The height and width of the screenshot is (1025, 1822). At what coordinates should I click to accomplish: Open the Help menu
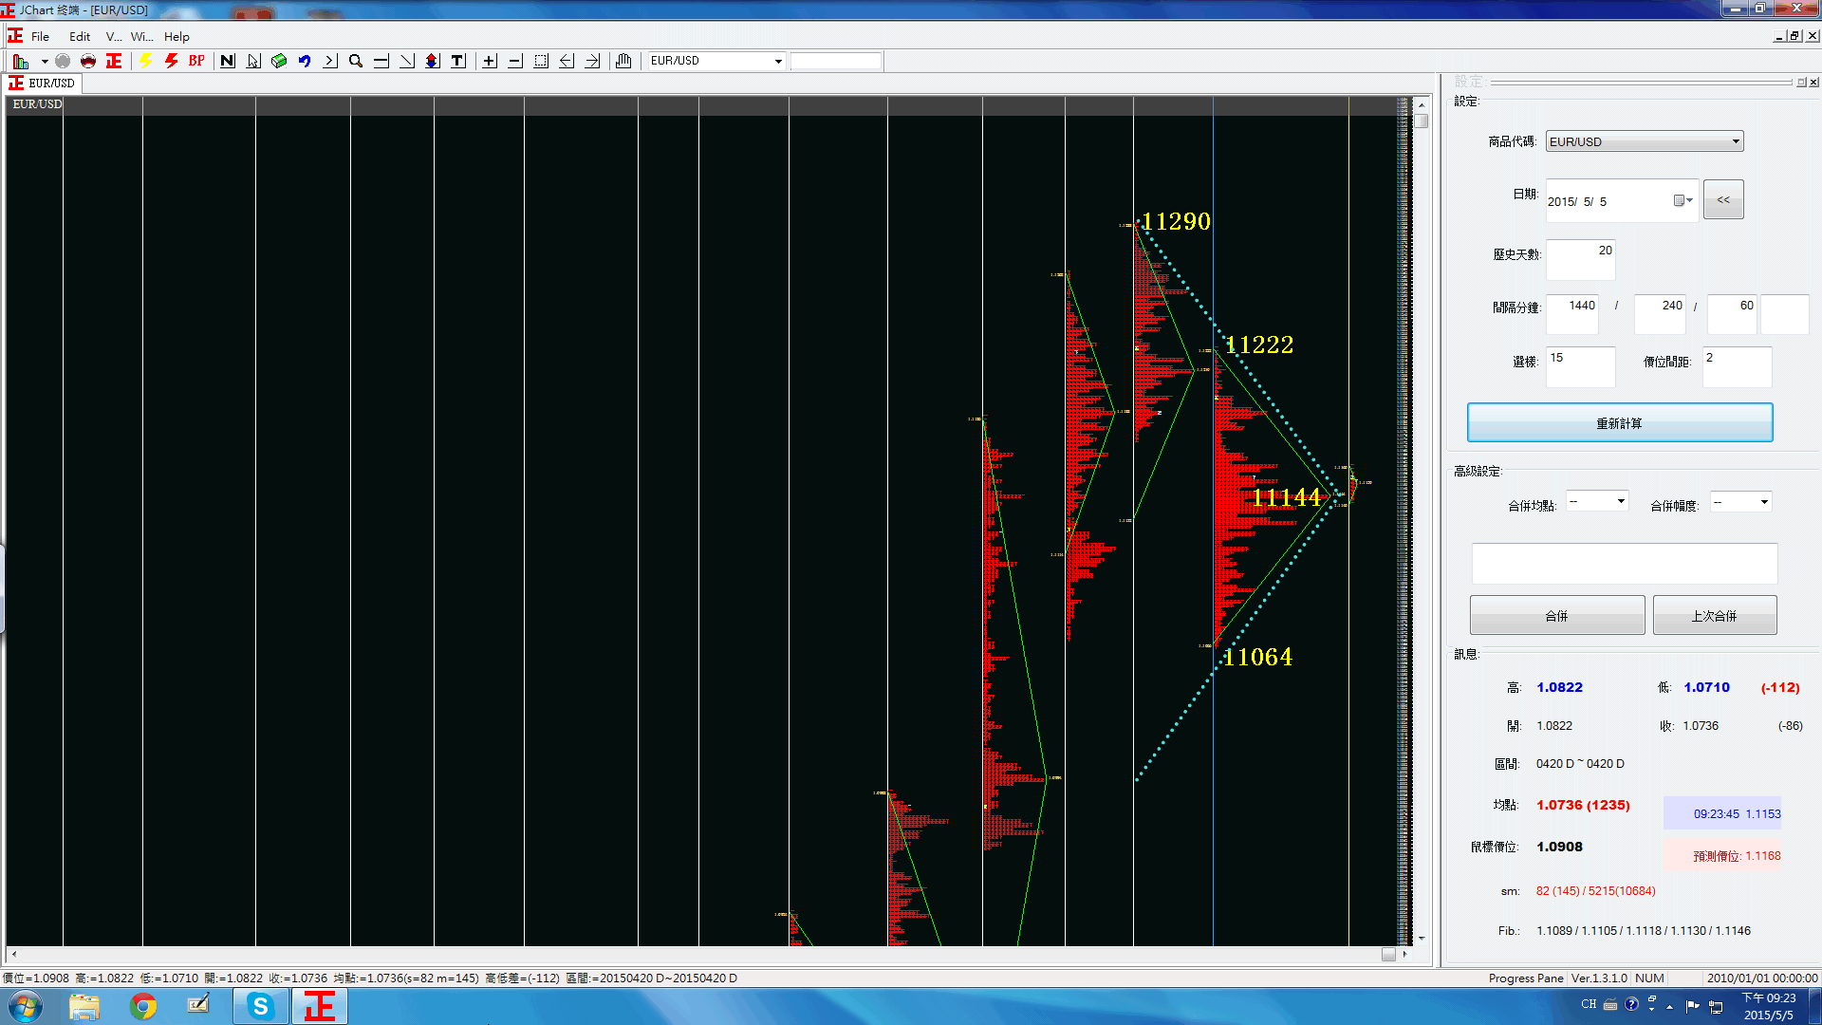177,36
